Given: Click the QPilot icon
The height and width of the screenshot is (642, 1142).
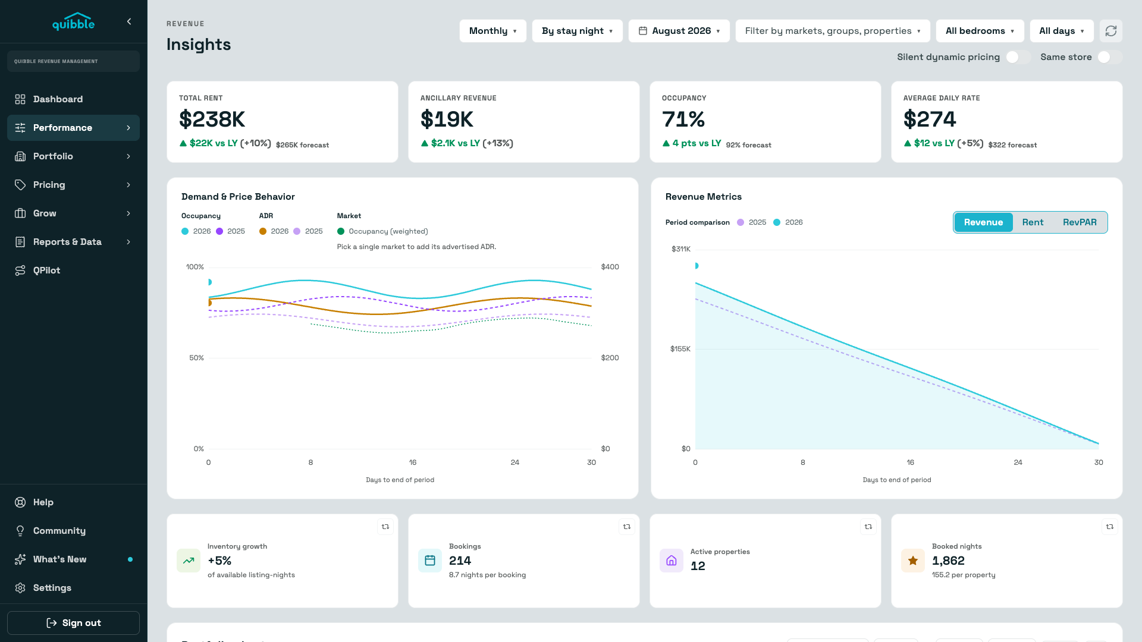Looking at the screenshot, I should (x=20, y=270).
